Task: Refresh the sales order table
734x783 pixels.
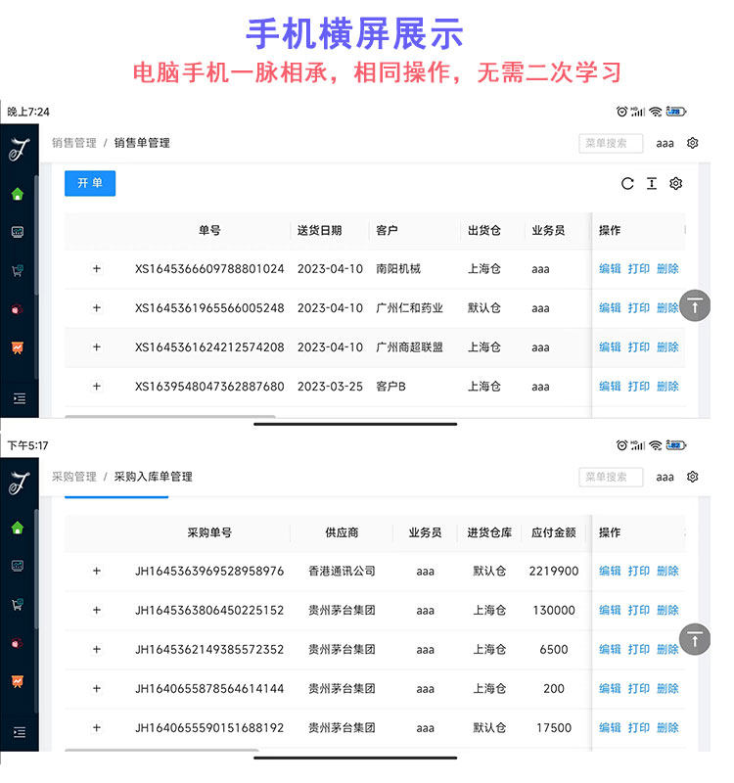Action: 627,184
